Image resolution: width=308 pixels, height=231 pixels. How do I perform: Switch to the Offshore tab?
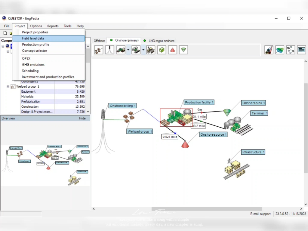coord(99,41)
